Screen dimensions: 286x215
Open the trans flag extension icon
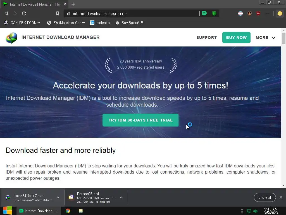[240, 13]
